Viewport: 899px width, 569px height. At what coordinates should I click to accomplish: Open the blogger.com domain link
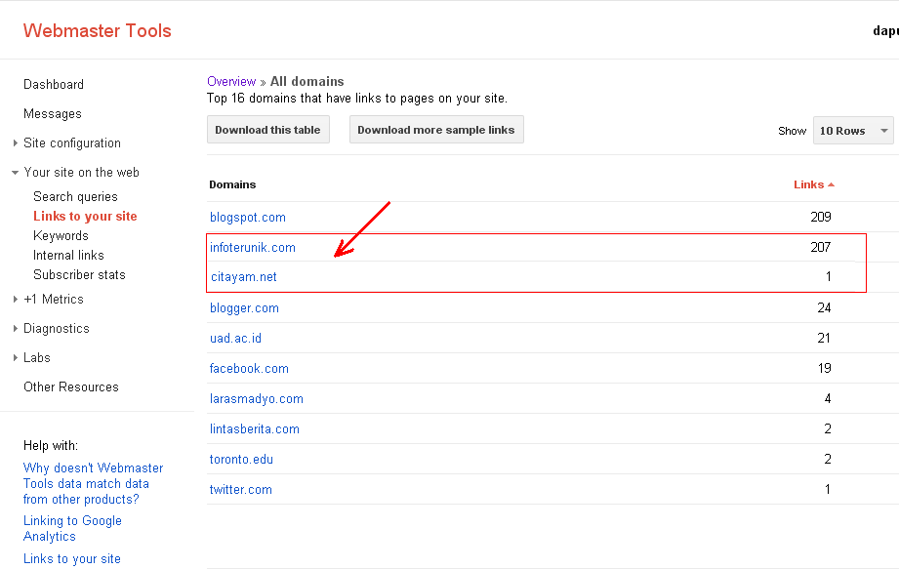[x=244, y=308]
